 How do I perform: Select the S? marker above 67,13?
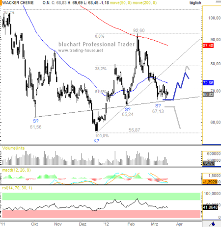pyautogui.click(x=158, y=106)
